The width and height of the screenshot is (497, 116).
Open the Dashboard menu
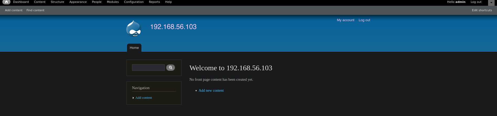coord(21,2)
